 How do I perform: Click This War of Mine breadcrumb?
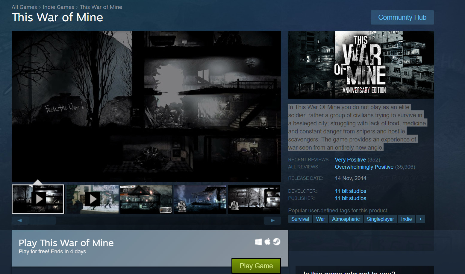pyautogui.click(x=101, y=7)
